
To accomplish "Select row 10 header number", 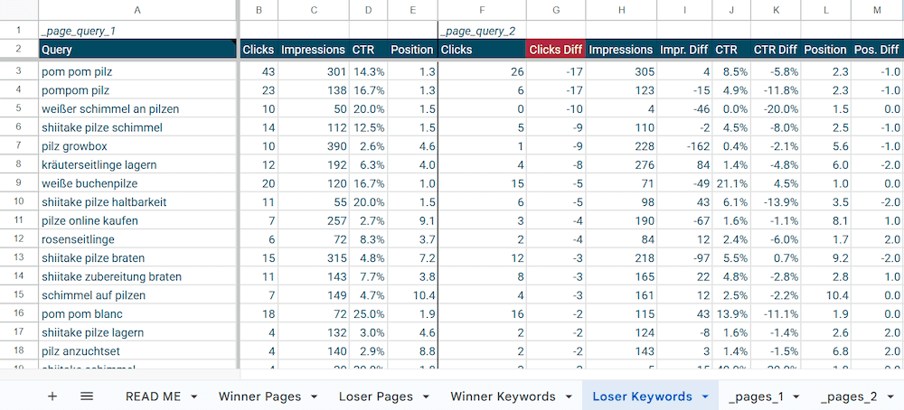I will (x=18, y=202).
